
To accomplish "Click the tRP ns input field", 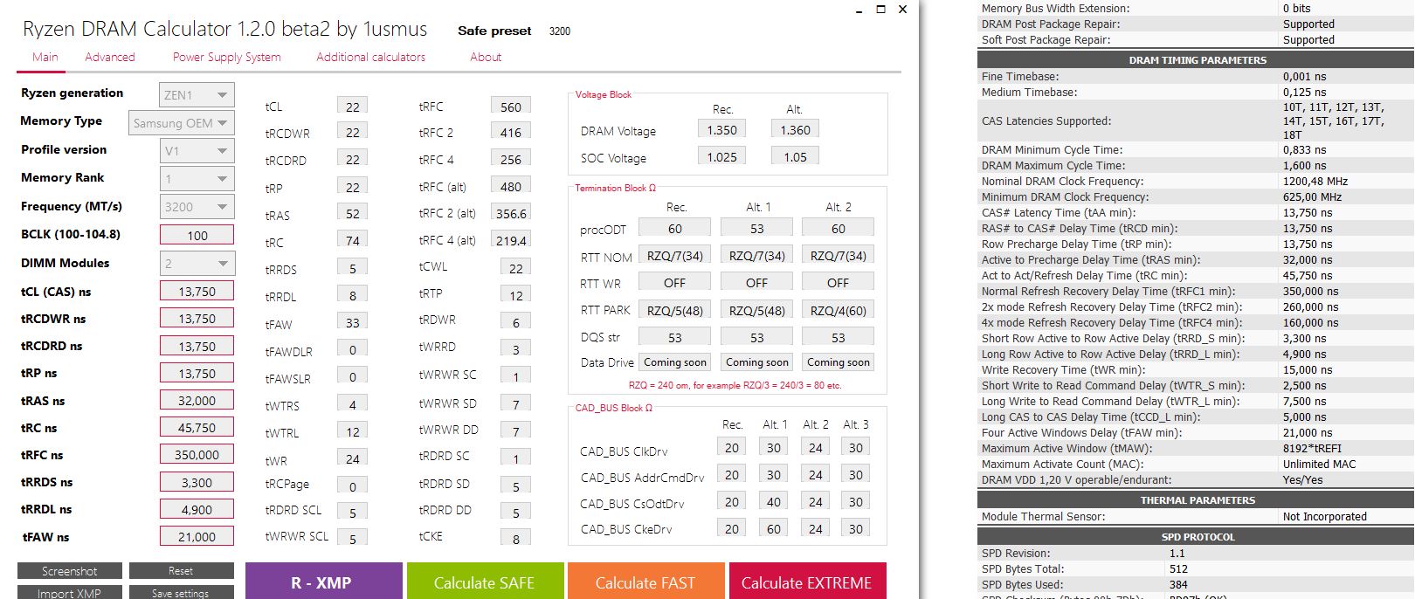I will click(197, 372).
